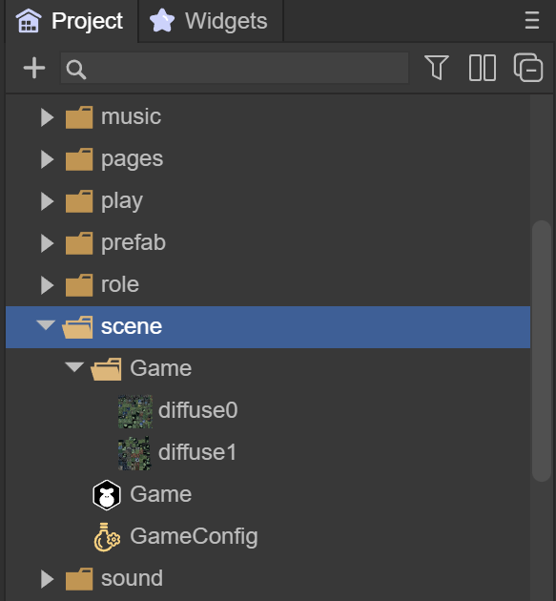Click the search magnifier icon
This screenshot has width=556, height=601.
[76, 70]
